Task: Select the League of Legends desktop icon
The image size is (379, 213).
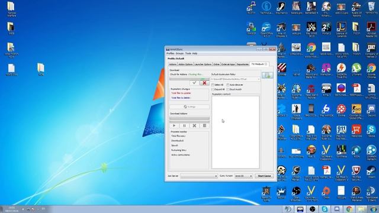Action: click(341, 30)
